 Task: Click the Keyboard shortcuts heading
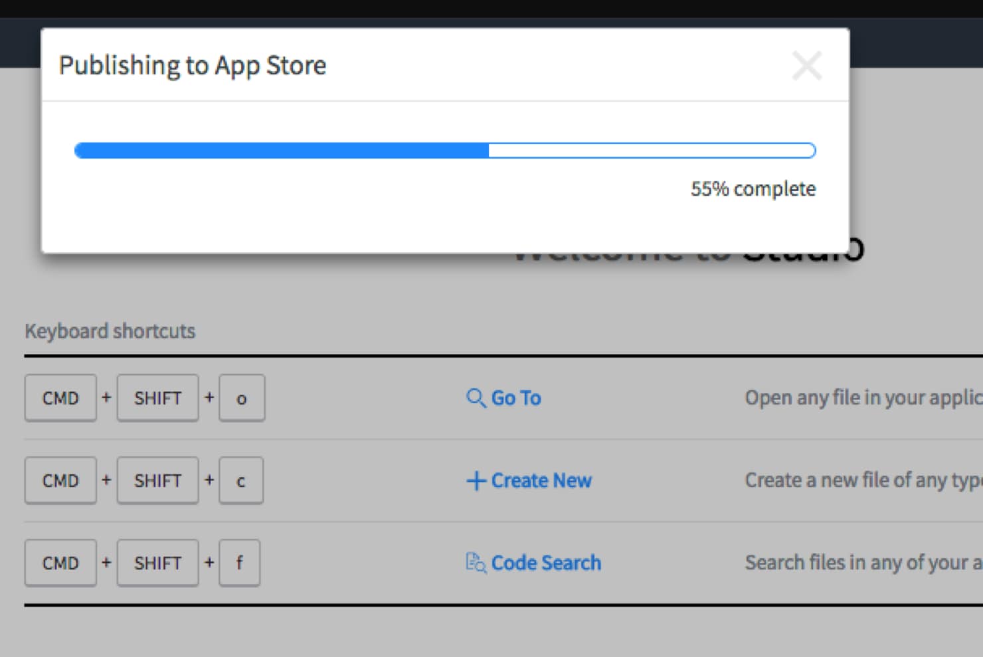coord(110,330)
